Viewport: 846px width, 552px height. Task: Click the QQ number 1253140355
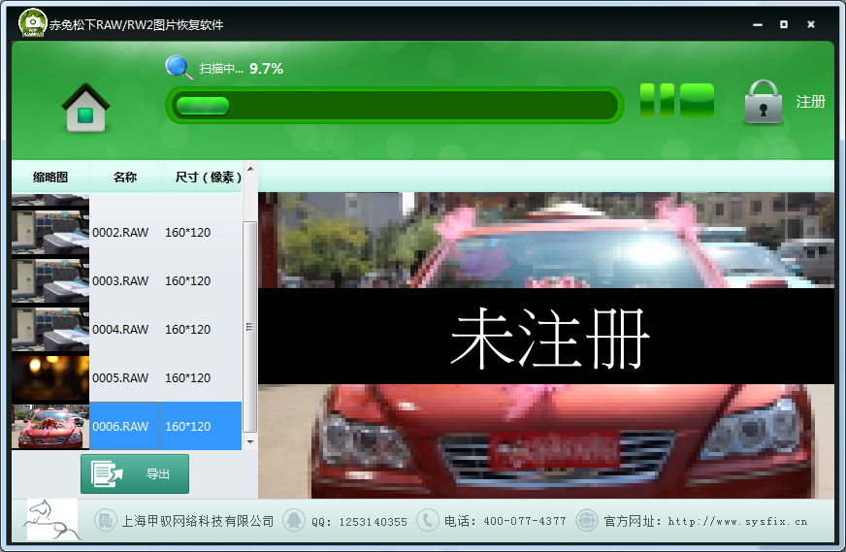click(373, 522)
